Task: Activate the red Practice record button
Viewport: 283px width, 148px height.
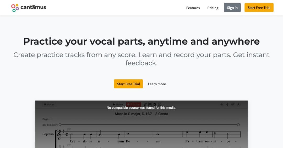Action: [133, 104]
